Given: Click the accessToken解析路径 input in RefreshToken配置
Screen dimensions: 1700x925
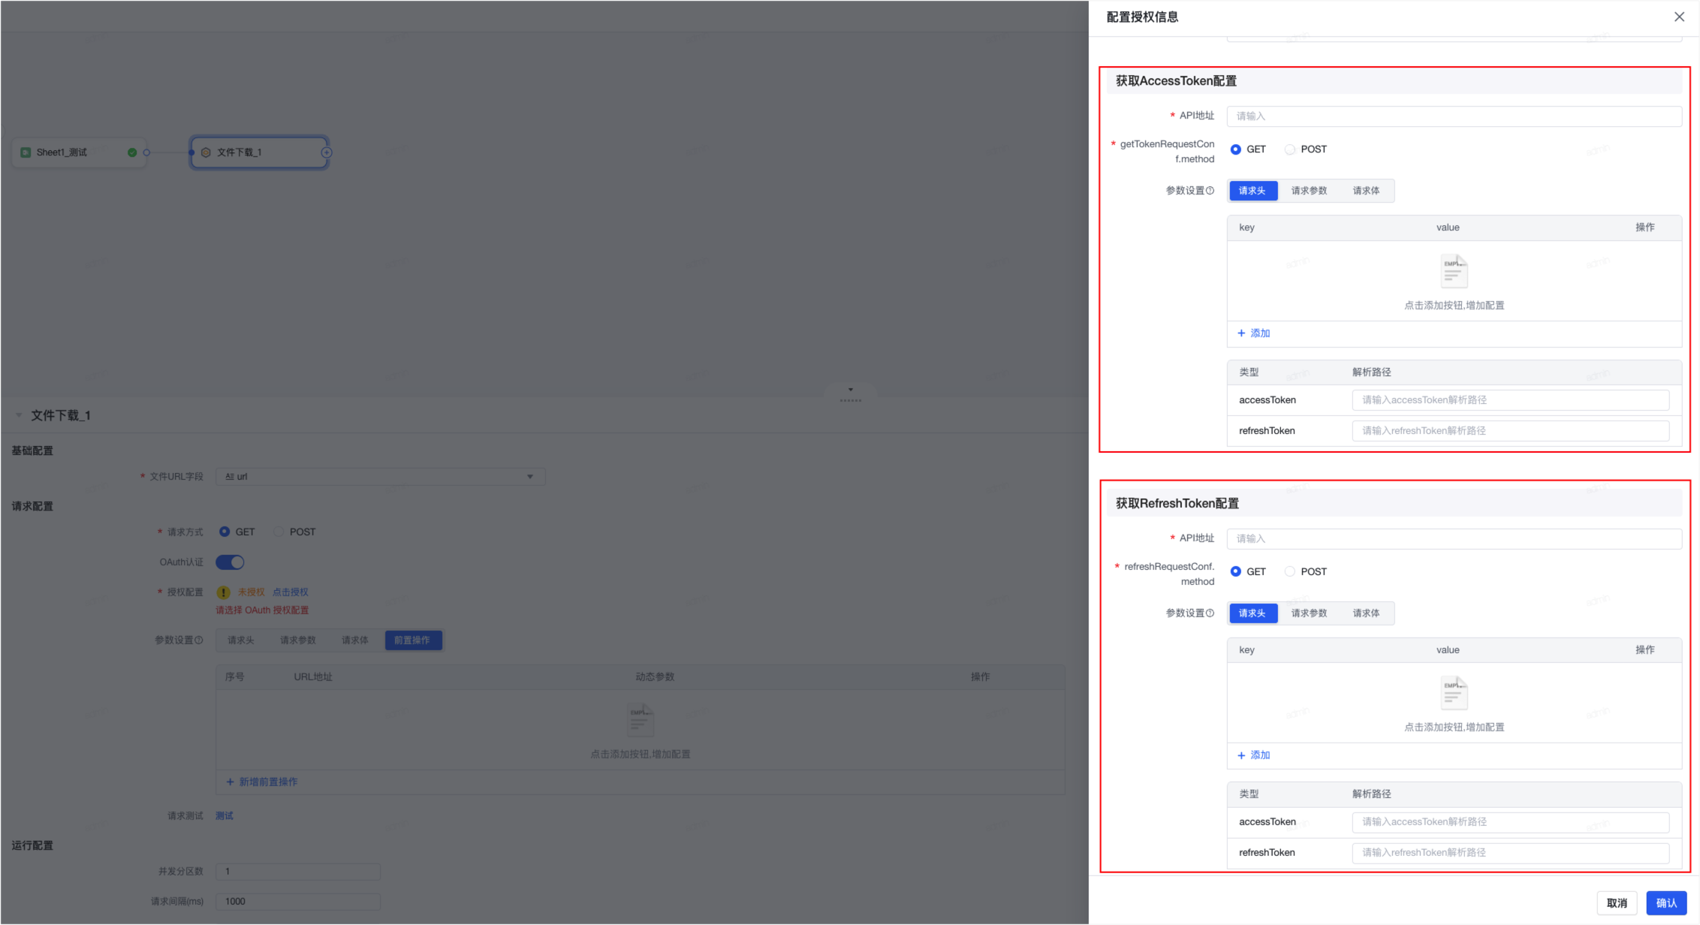Looking at the screenshot, I should tap(1510, 822).
